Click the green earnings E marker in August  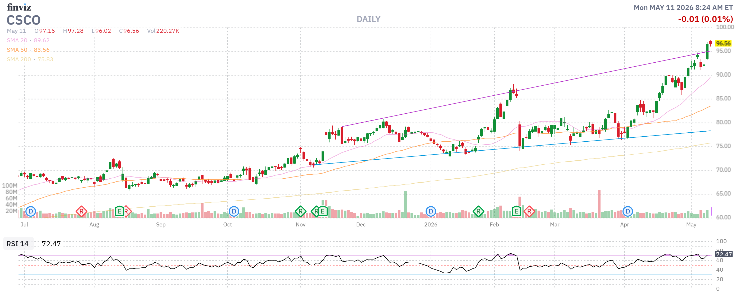119,212
